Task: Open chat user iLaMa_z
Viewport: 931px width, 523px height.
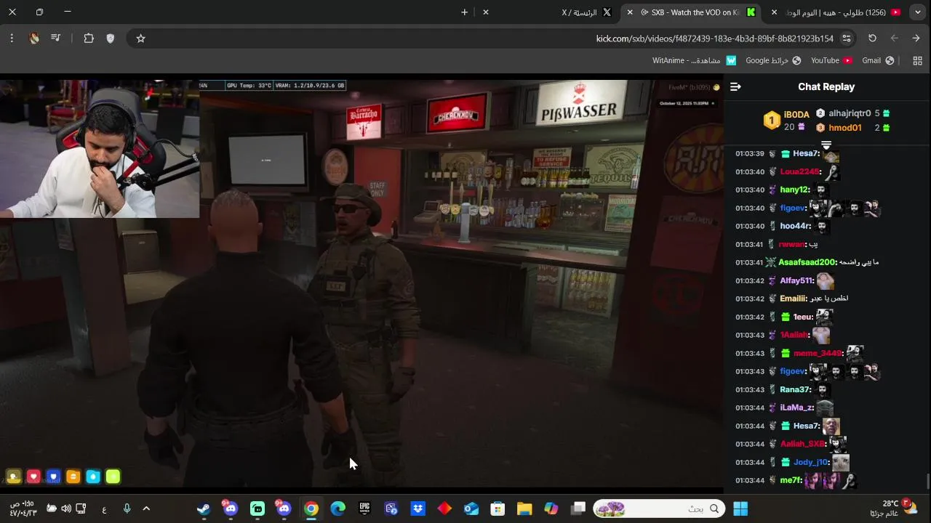Action: pos(796,408)
